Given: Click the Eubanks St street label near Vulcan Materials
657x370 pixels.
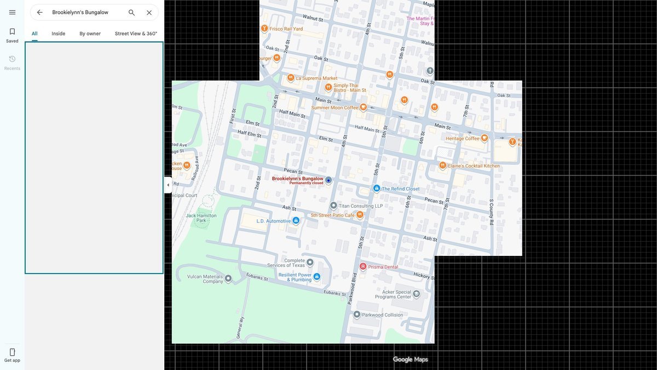Looking at the screenshot, I should tap(257, 277).
